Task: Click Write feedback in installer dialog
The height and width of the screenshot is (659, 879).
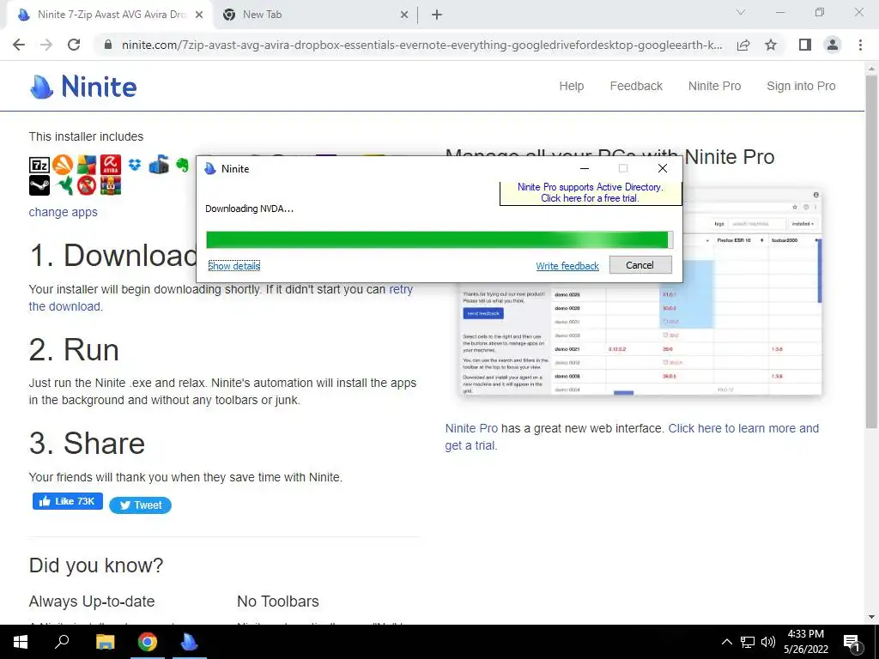Action: pos(567,266)
